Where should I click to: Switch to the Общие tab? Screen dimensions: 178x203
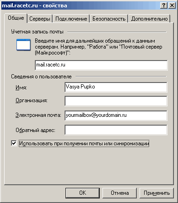coord(16,18)
